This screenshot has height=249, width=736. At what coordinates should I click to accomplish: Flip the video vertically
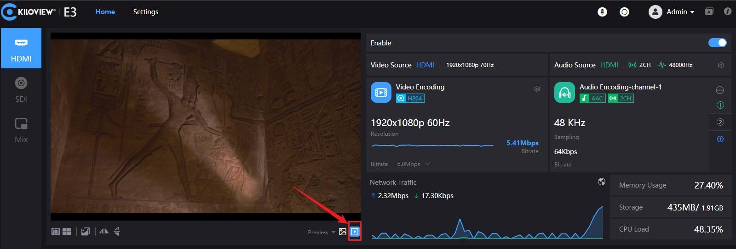coord(117,232)
